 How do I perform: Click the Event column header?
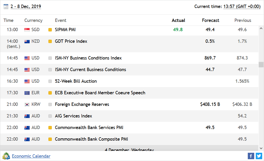tap(61, 20)
